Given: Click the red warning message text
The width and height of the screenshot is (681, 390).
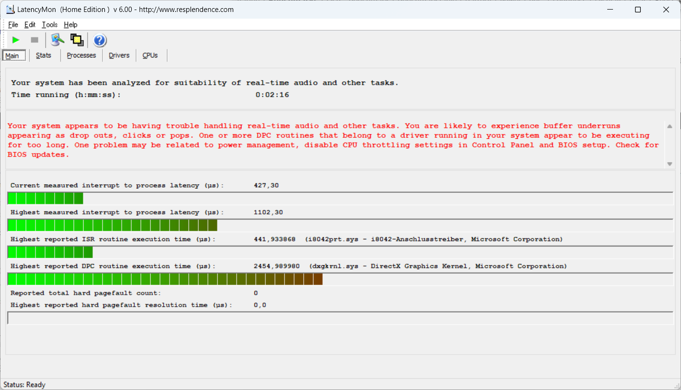Looking at the screenshot, I should pyautogui.click(x=333, y=140).
